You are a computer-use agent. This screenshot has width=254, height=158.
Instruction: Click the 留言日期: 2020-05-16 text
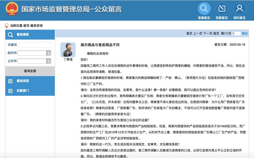click(x=230, y=45)
